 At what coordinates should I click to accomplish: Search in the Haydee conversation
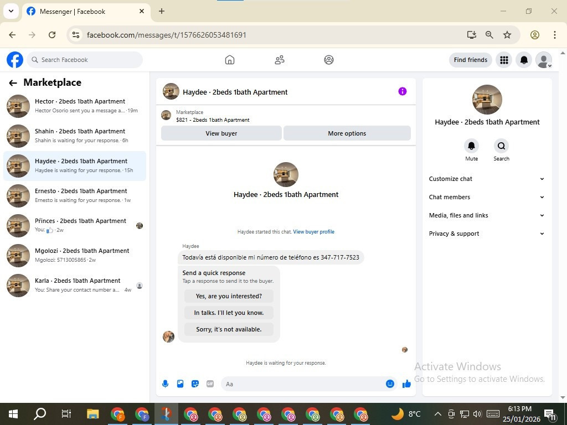(501, 146)
